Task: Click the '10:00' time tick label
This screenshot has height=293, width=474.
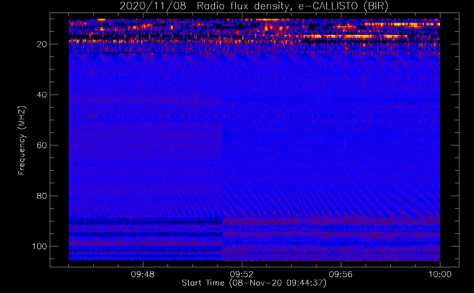Action: [440, 275]
